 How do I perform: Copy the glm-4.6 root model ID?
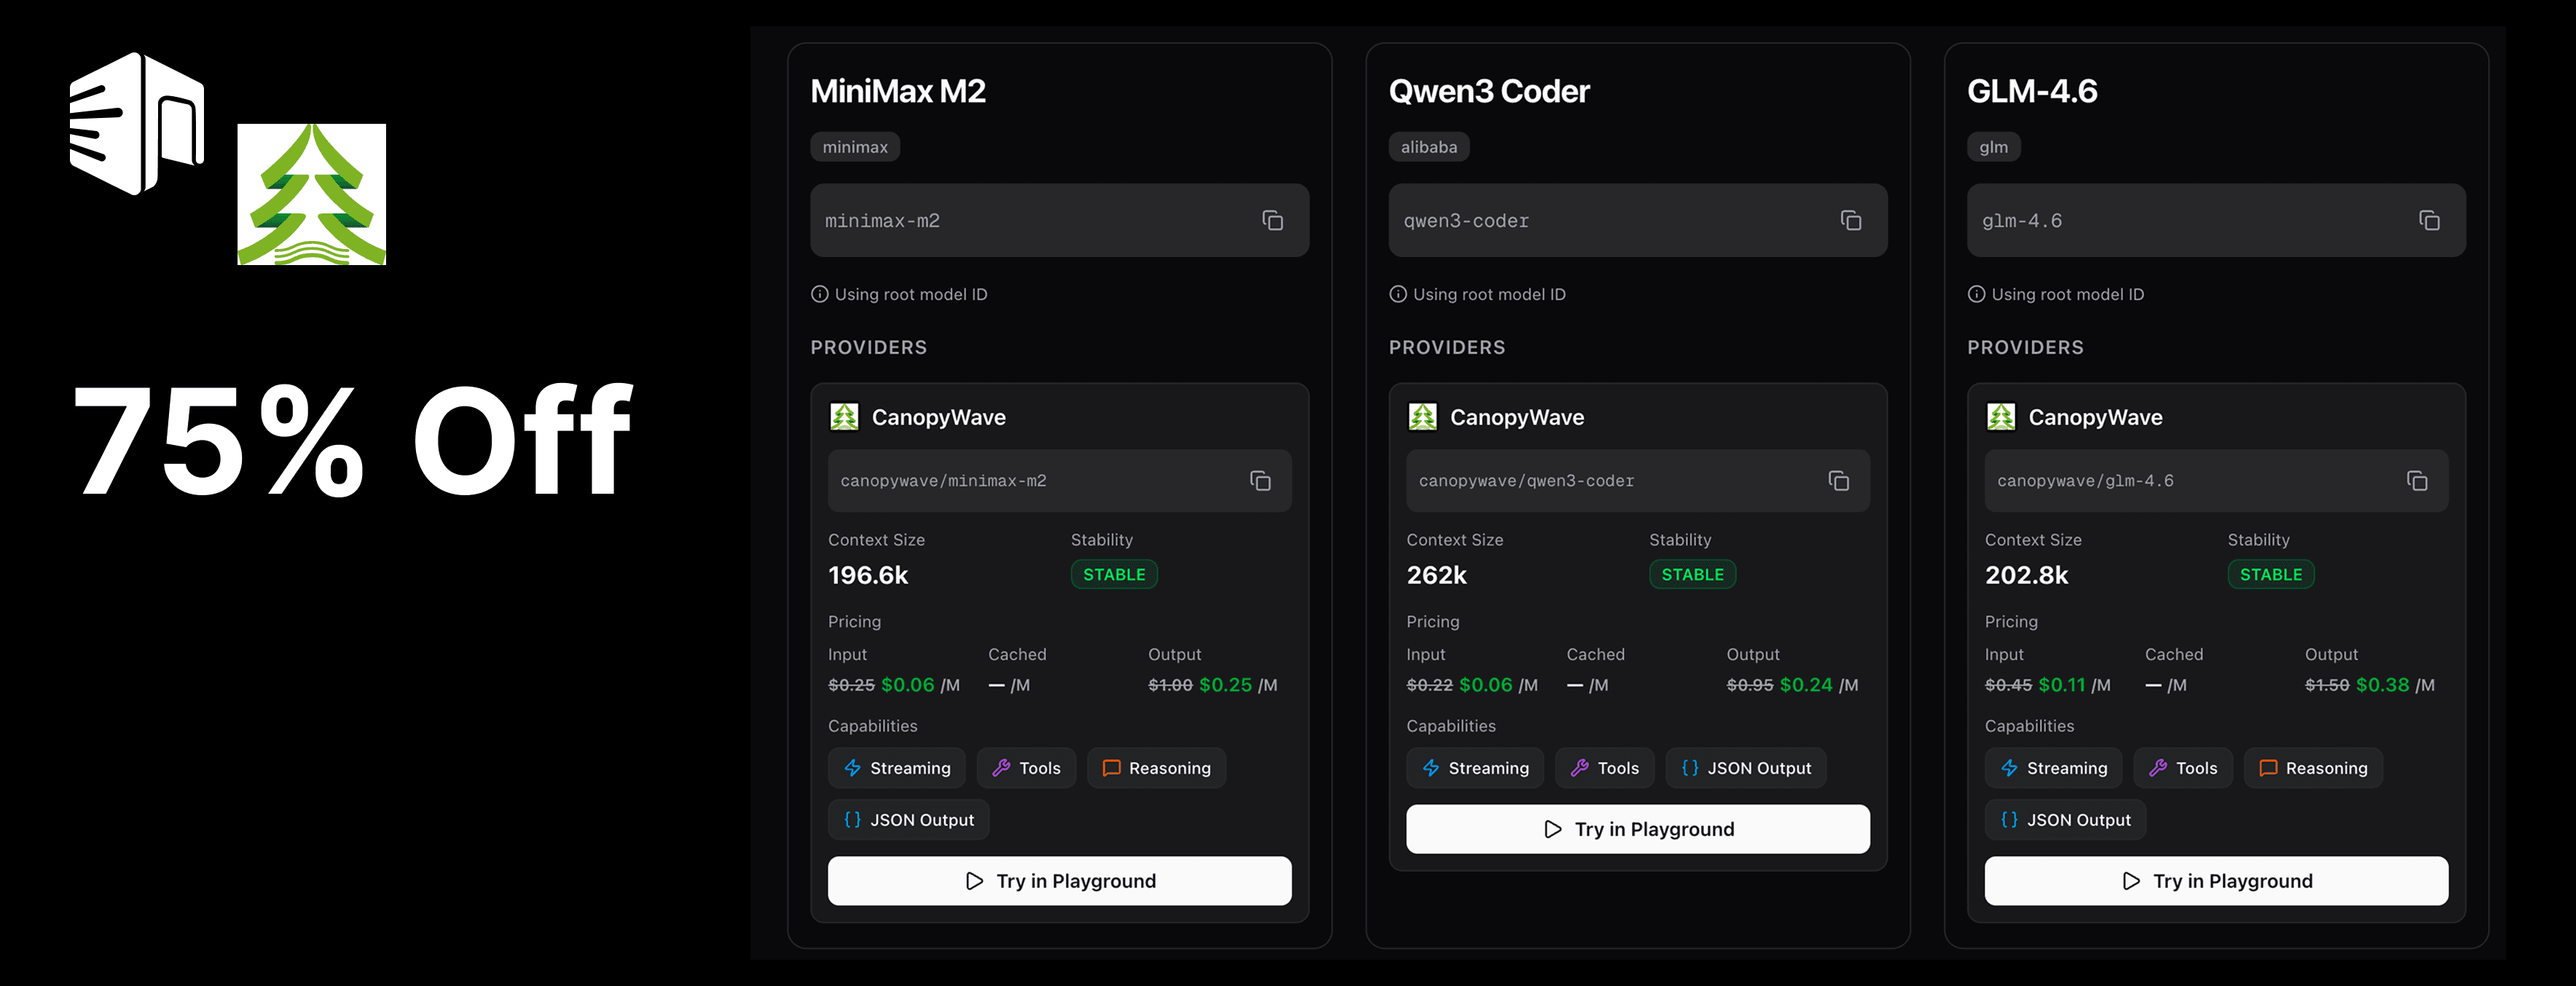2429,220
